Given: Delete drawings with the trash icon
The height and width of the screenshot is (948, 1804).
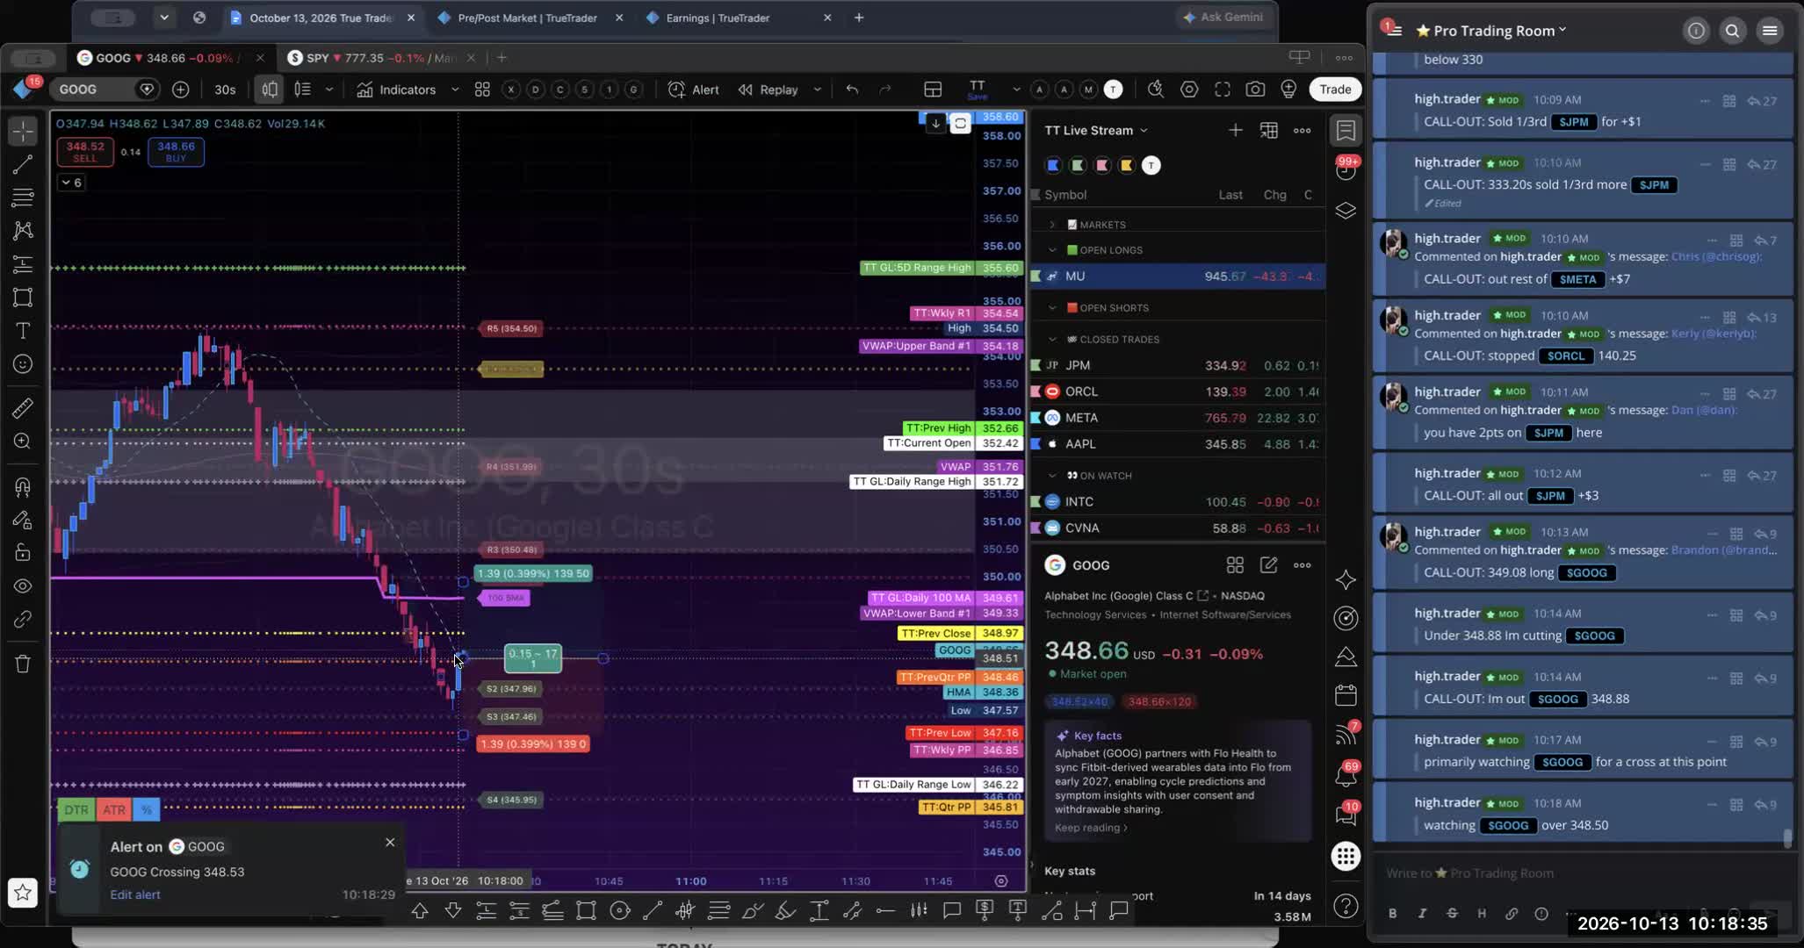Looking at the screenshot, I should click(x=23, y=664).
